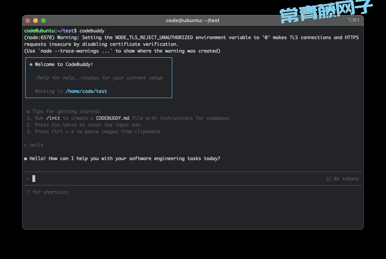Click the green maximize window button
This screenshot has height=259, width=386.
43,21
